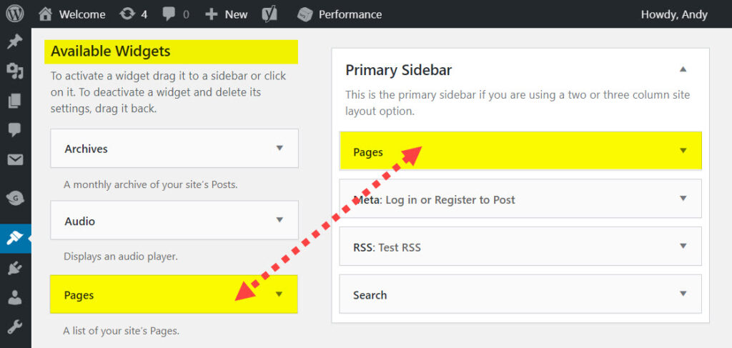Click the WordPress logo icon
Screen dimensions: 732x348
15,14
